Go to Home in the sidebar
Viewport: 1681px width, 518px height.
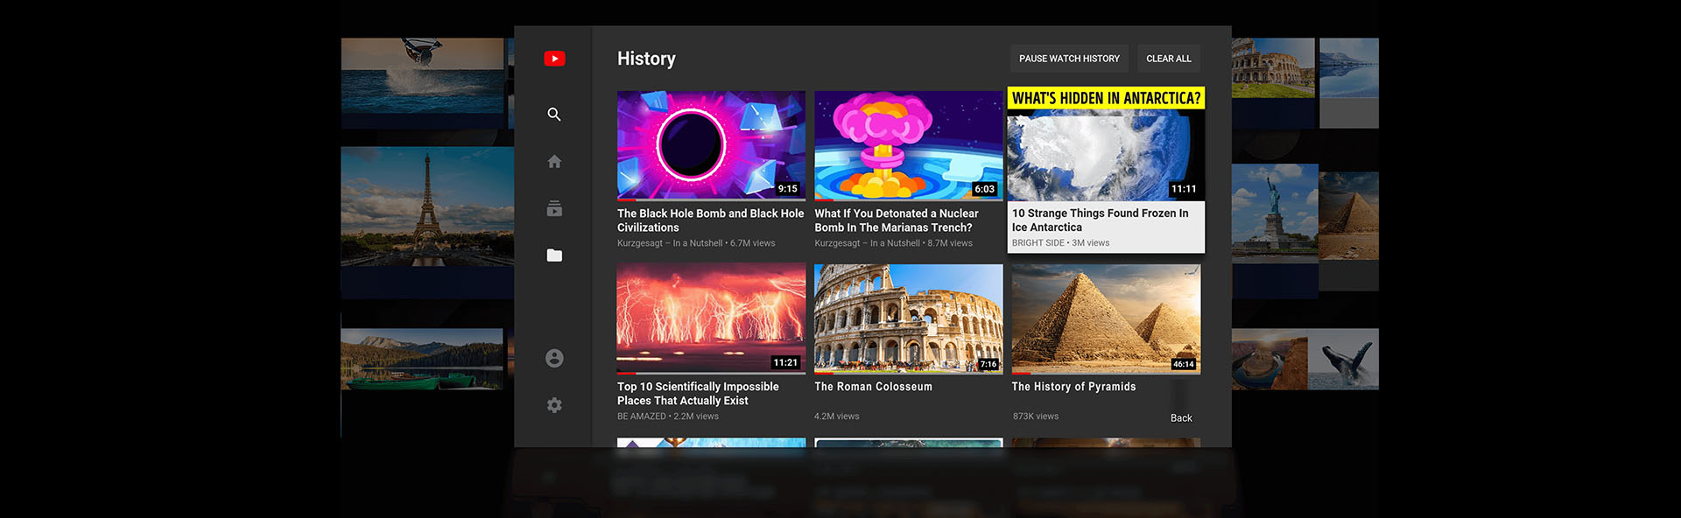tap(554, 162)
